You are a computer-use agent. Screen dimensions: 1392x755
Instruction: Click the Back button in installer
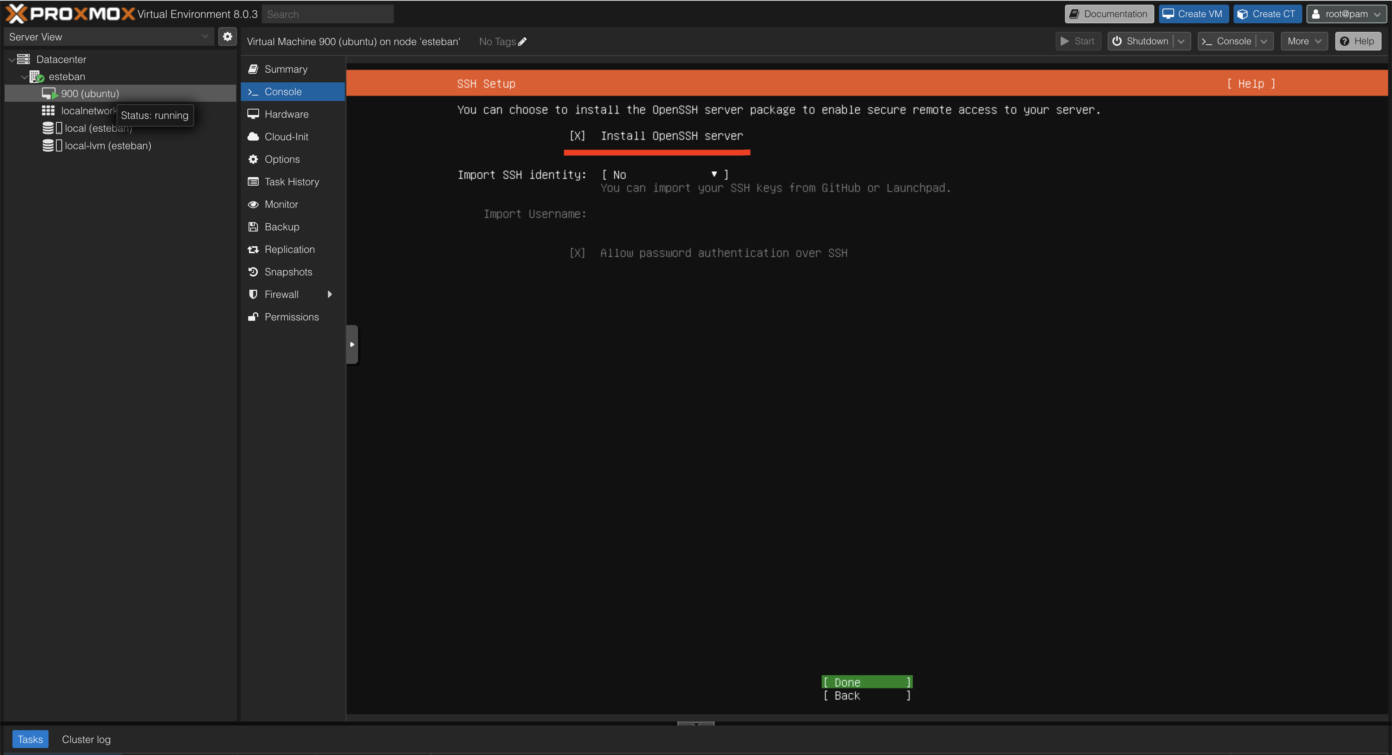point(867,696)
